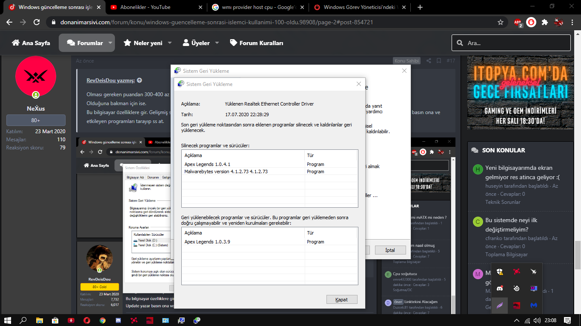This screenshot has width=581, height=326.
Task: Open Forum Kuralları in the navigation
Action: tap(257, 43)
